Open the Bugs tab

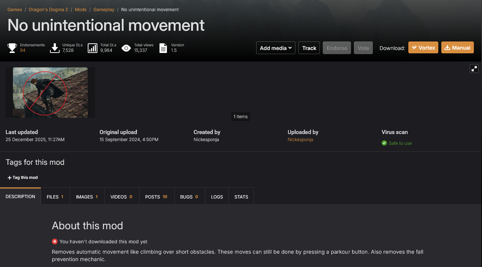(189, 197)
